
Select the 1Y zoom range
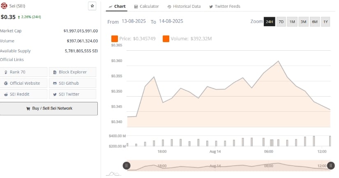[x=325, y=22]
